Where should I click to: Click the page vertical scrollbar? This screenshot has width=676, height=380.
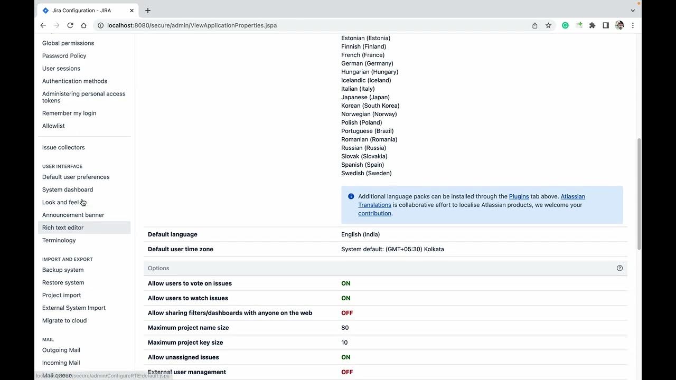coord(639,194)
